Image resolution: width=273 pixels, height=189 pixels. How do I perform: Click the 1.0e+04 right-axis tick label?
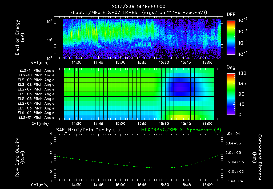[x=232, y=134]
